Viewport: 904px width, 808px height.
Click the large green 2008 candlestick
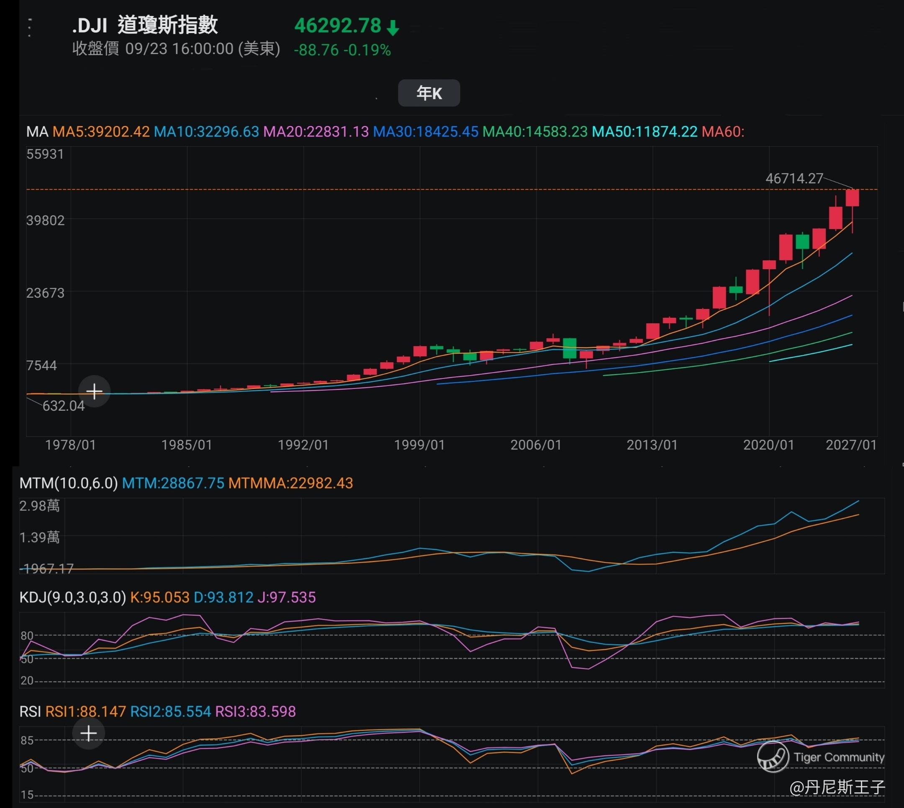pos(569,348)
